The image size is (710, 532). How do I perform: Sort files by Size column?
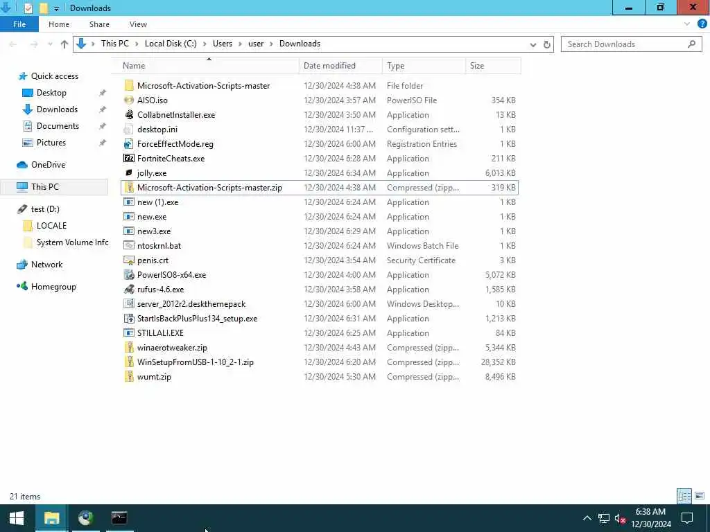pyautogui.click(x=493, y=66)
